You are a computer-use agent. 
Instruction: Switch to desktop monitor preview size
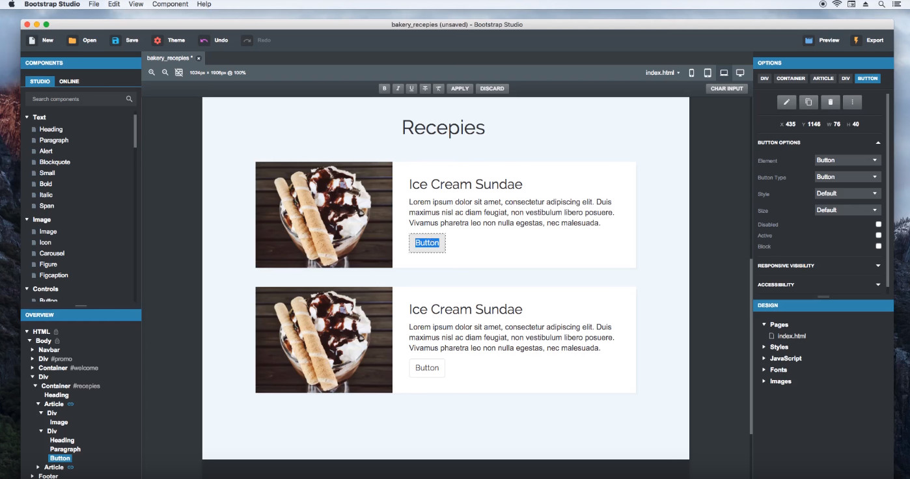pos(739,73)
